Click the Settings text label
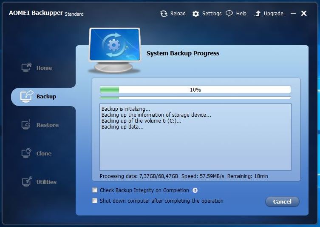 212,14
